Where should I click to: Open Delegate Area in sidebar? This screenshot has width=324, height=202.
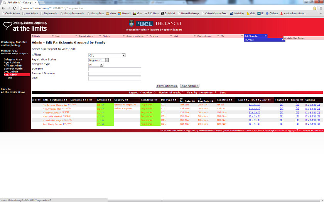coord(13,59)
